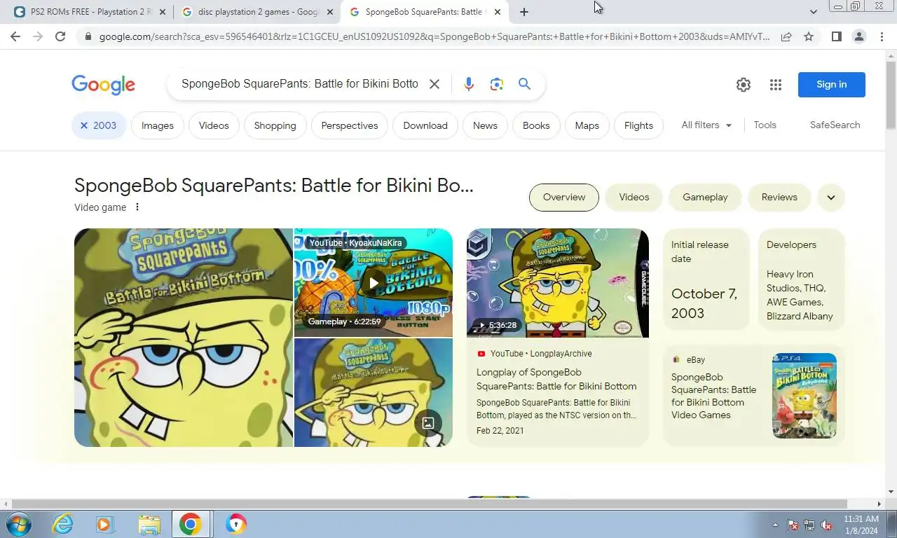Open the Chrome three-dot menu
Screen dimensions: 897x538
(x=882, y=36)
